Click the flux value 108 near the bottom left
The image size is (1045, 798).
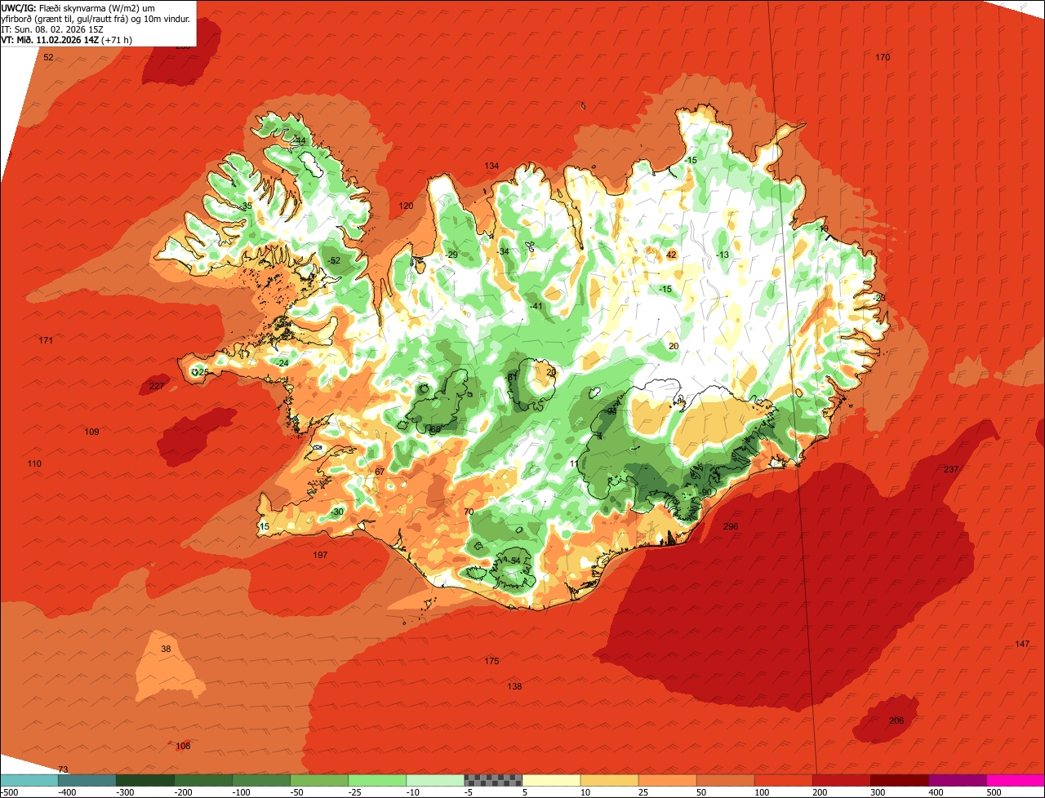[x=183, y=746]
